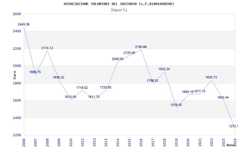This screenshot has height=148, width=238.
Task: Click the 2007 x-axis year label
Action: (35, 143)
